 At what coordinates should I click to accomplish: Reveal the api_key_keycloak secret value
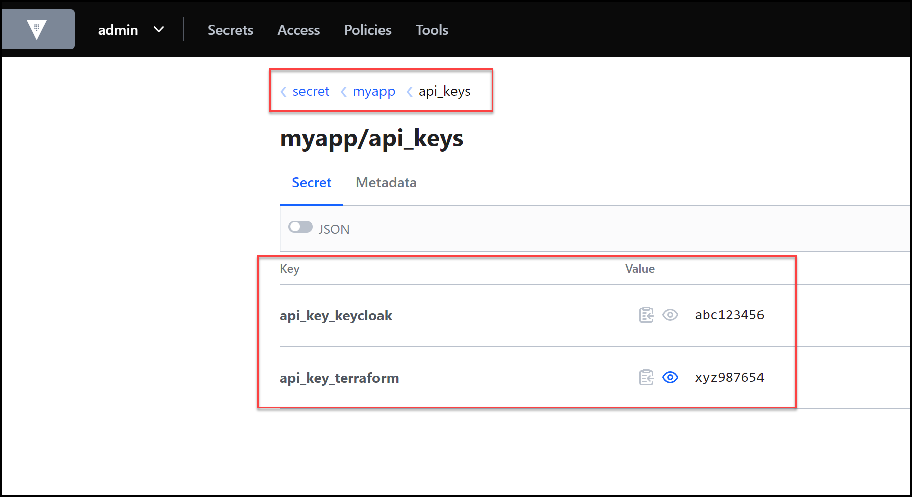point(670,315)
